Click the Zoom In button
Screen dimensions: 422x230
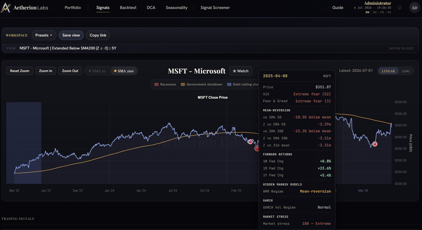(x=45, y=71)
